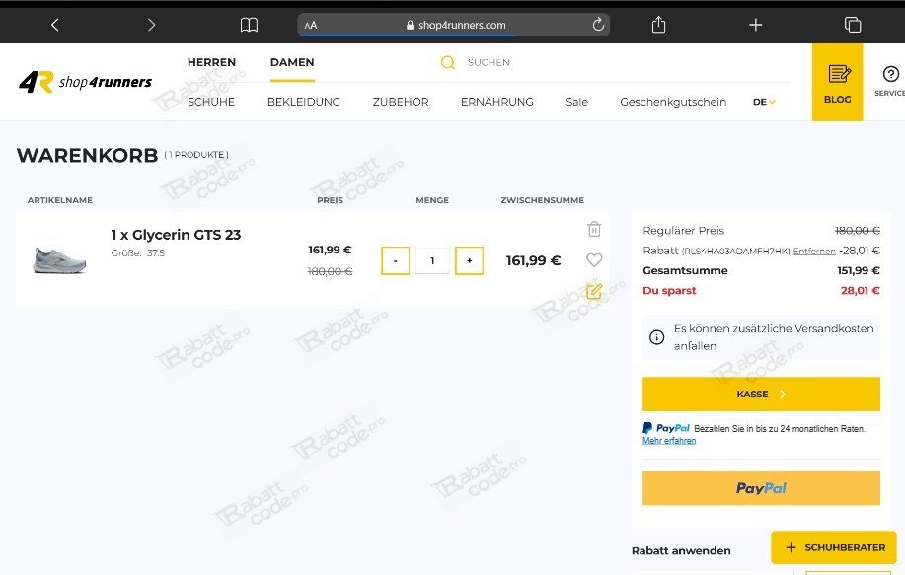Select the HERREN tab
The height and width of the screenshot is (575, 905).
[x=211, y=62]
